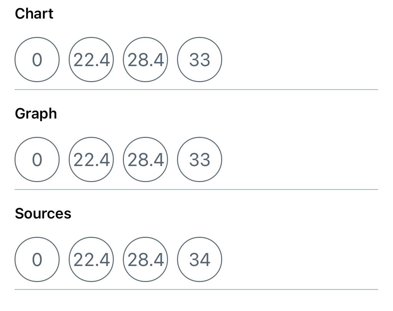Click the divider line below Chart row
Image resolution: width=393 pixels, height=311 pixels.
coord(196,89)
